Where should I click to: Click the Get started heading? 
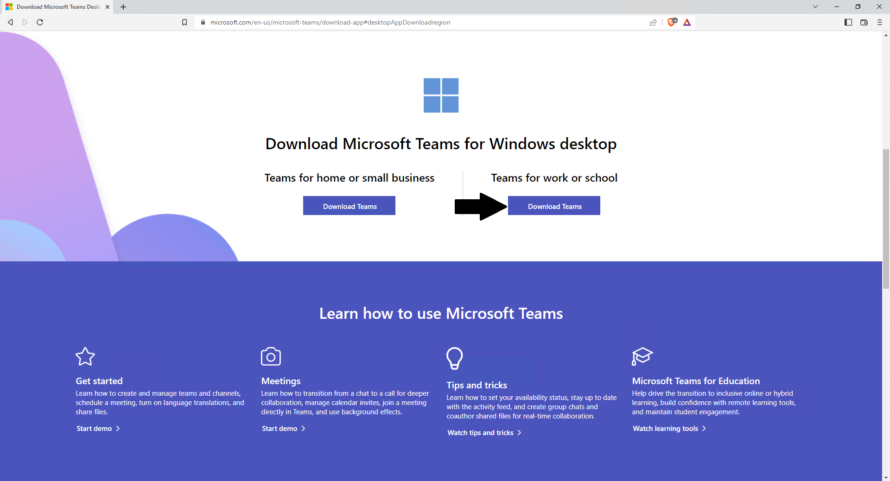click(99, 381)
